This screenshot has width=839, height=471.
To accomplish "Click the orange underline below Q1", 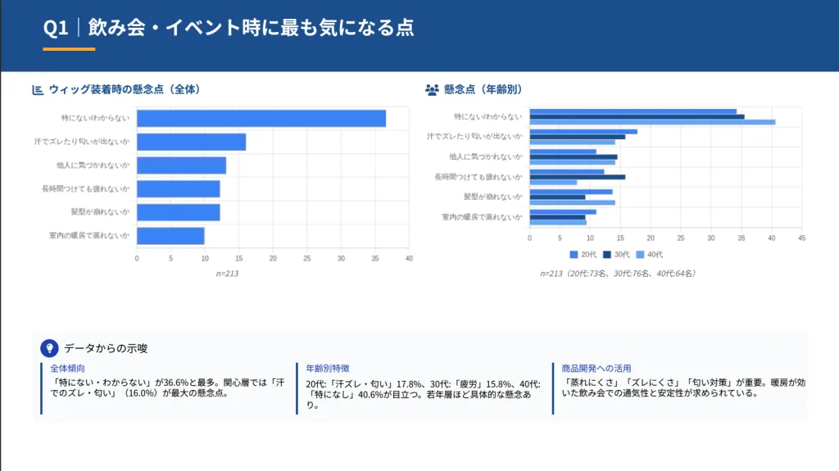I will pos(69,49).
